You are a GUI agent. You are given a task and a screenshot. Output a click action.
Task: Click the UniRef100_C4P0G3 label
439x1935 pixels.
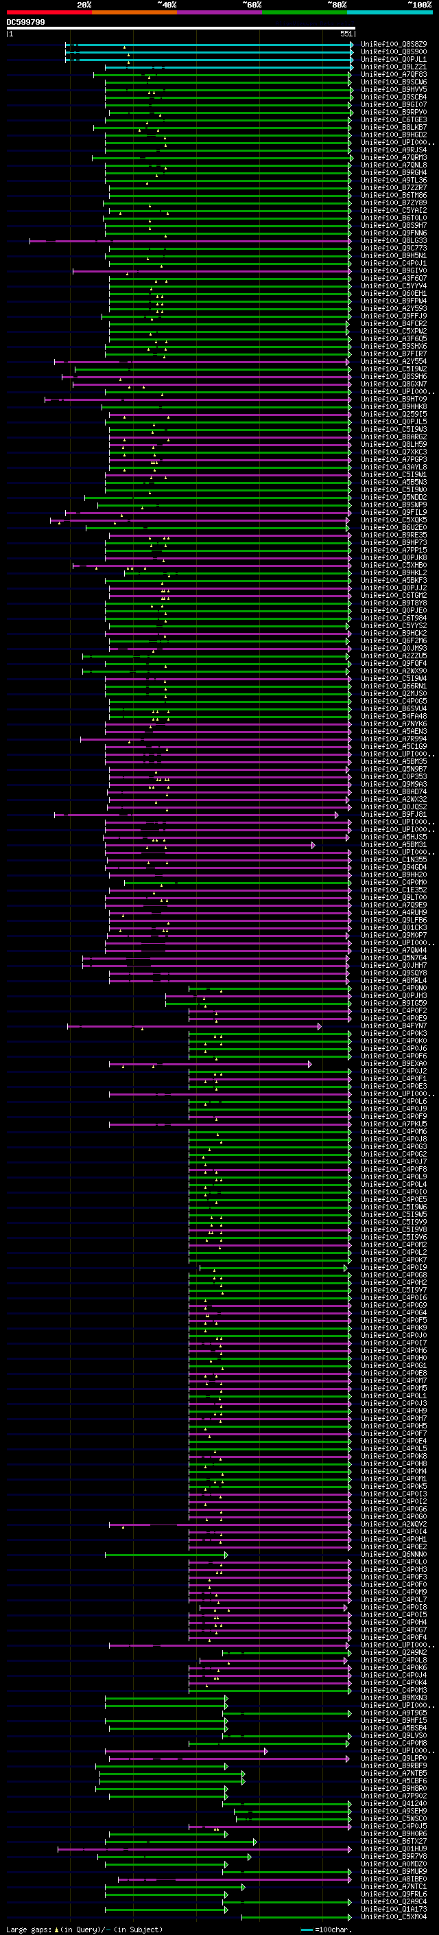tap(394, 1147)
